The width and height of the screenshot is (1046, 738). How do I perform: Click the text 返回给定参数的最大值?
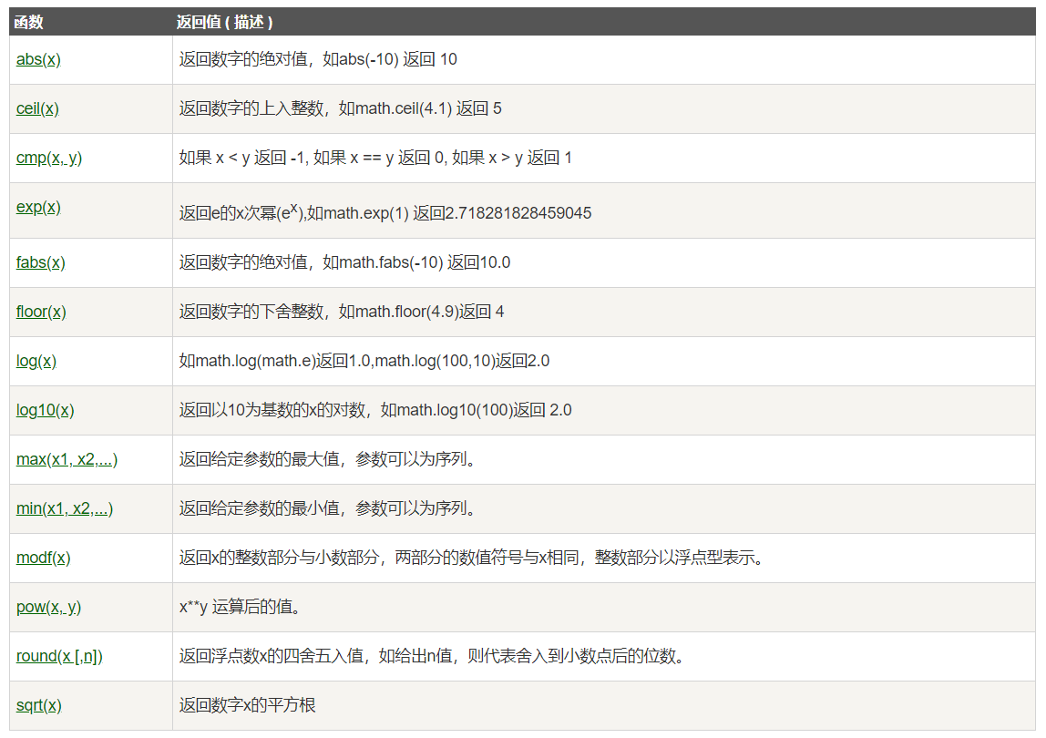259,460
